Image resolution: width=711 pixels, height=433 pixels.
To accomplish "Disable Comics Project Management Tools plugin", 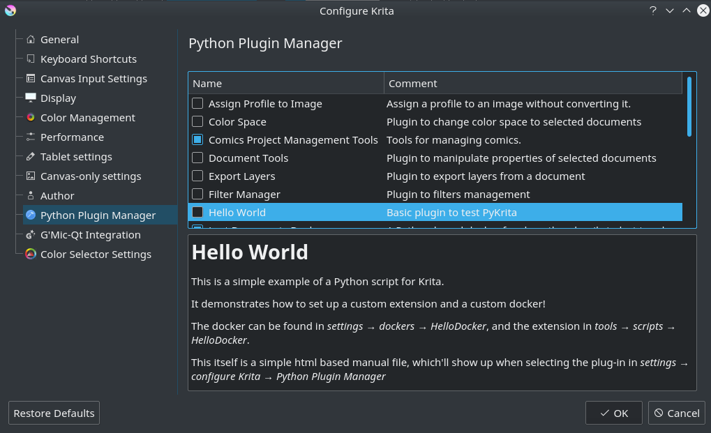I will pos(197,139).
